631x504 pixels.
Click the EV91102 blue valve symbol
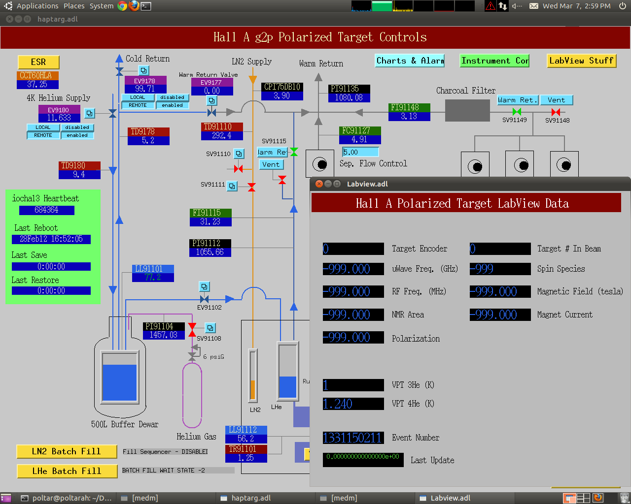tap(205, 299)
